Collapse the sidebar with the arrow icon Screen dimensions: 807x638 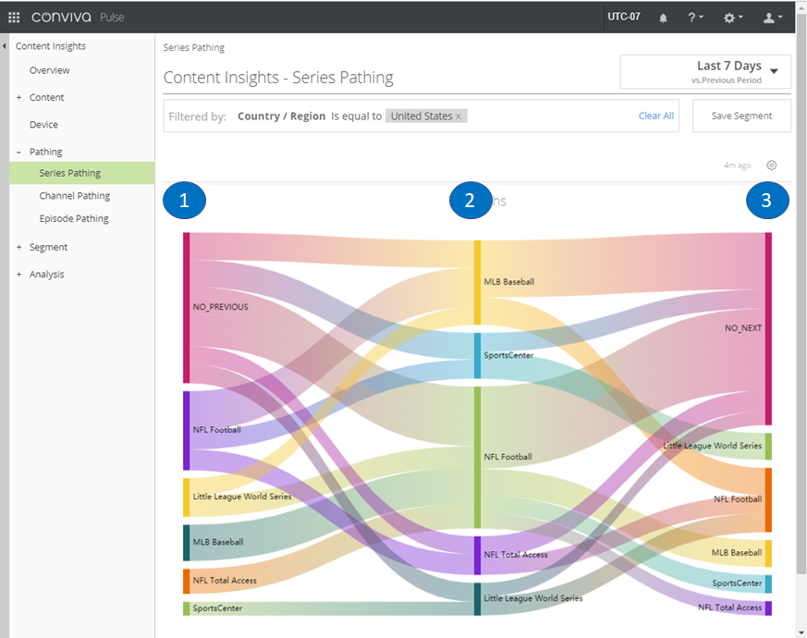point(4,46)
